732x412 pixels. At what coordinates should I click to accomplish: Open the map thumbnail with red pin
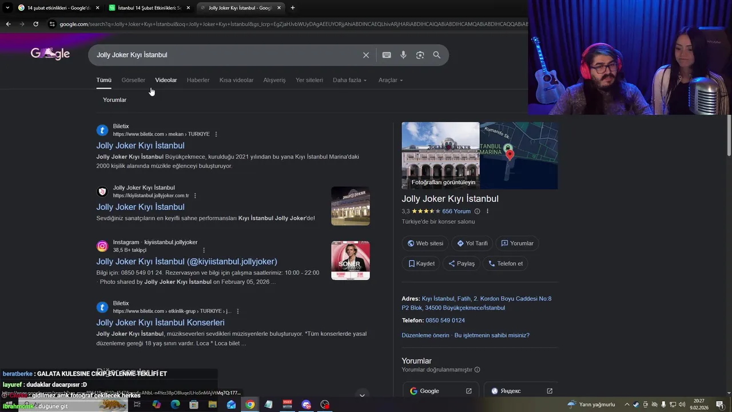pos(519,156)
